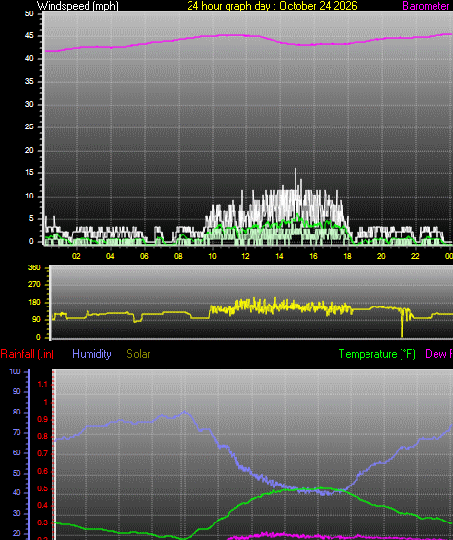Click the 08 hour tick label
The height and width of the screenshot is (540, 453).
click(178, 256)
